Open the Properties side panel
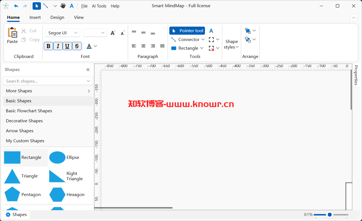Viewport: 362px width, 221px height. click(x=356, y=75)
